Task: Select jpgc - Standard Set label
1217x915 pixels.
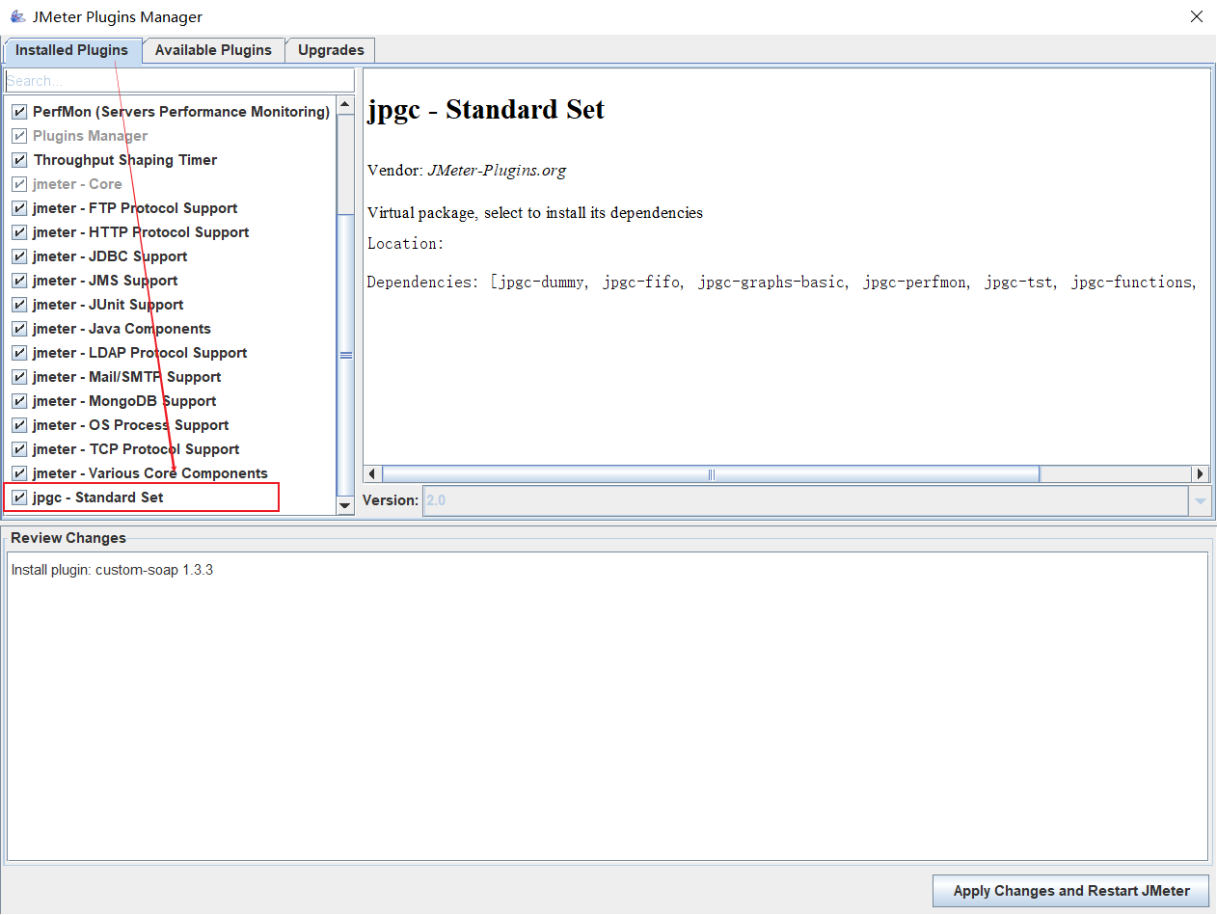Action: [x=98, y=498]
